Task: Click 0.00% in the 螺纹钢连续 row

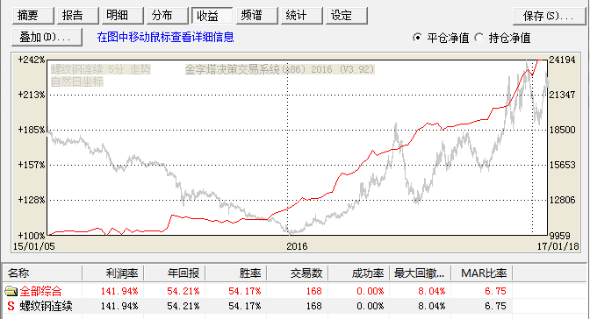Action: click(371, 306)
